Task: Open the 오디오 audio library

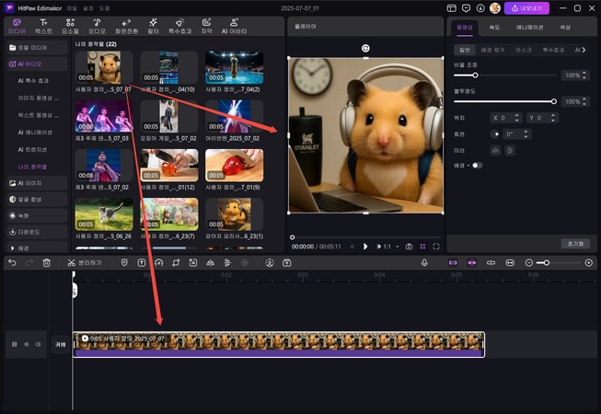Action: click(97, 27)
